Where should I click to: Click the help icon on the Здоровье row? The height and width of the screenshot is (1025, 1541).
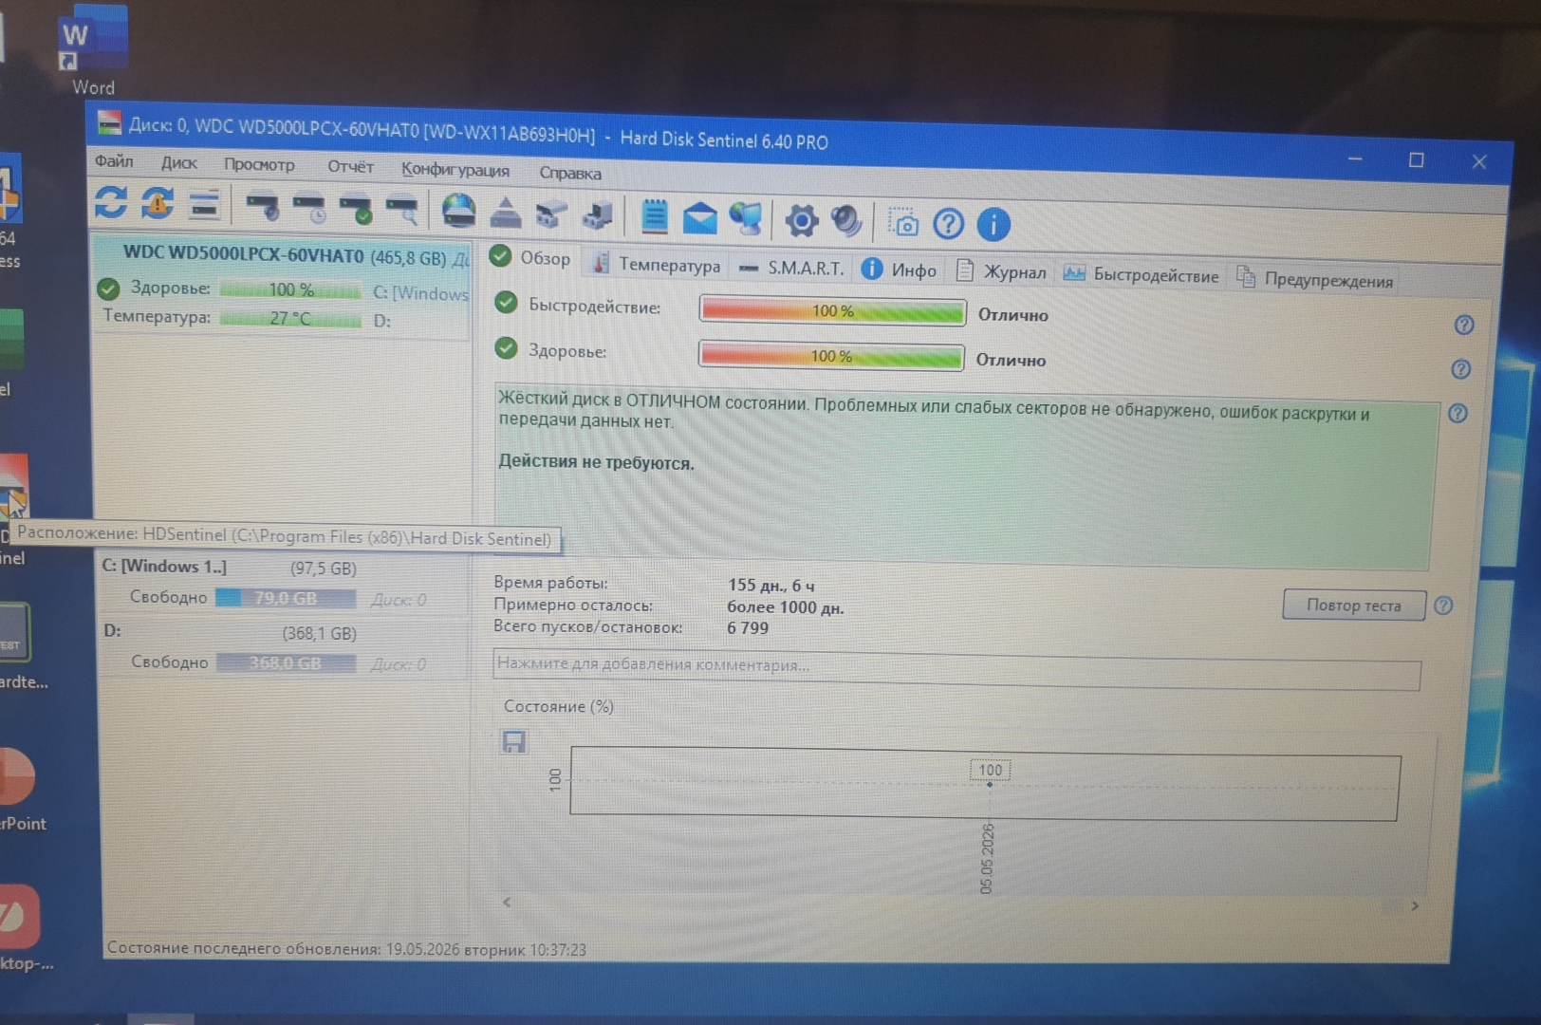[1461, 369]
